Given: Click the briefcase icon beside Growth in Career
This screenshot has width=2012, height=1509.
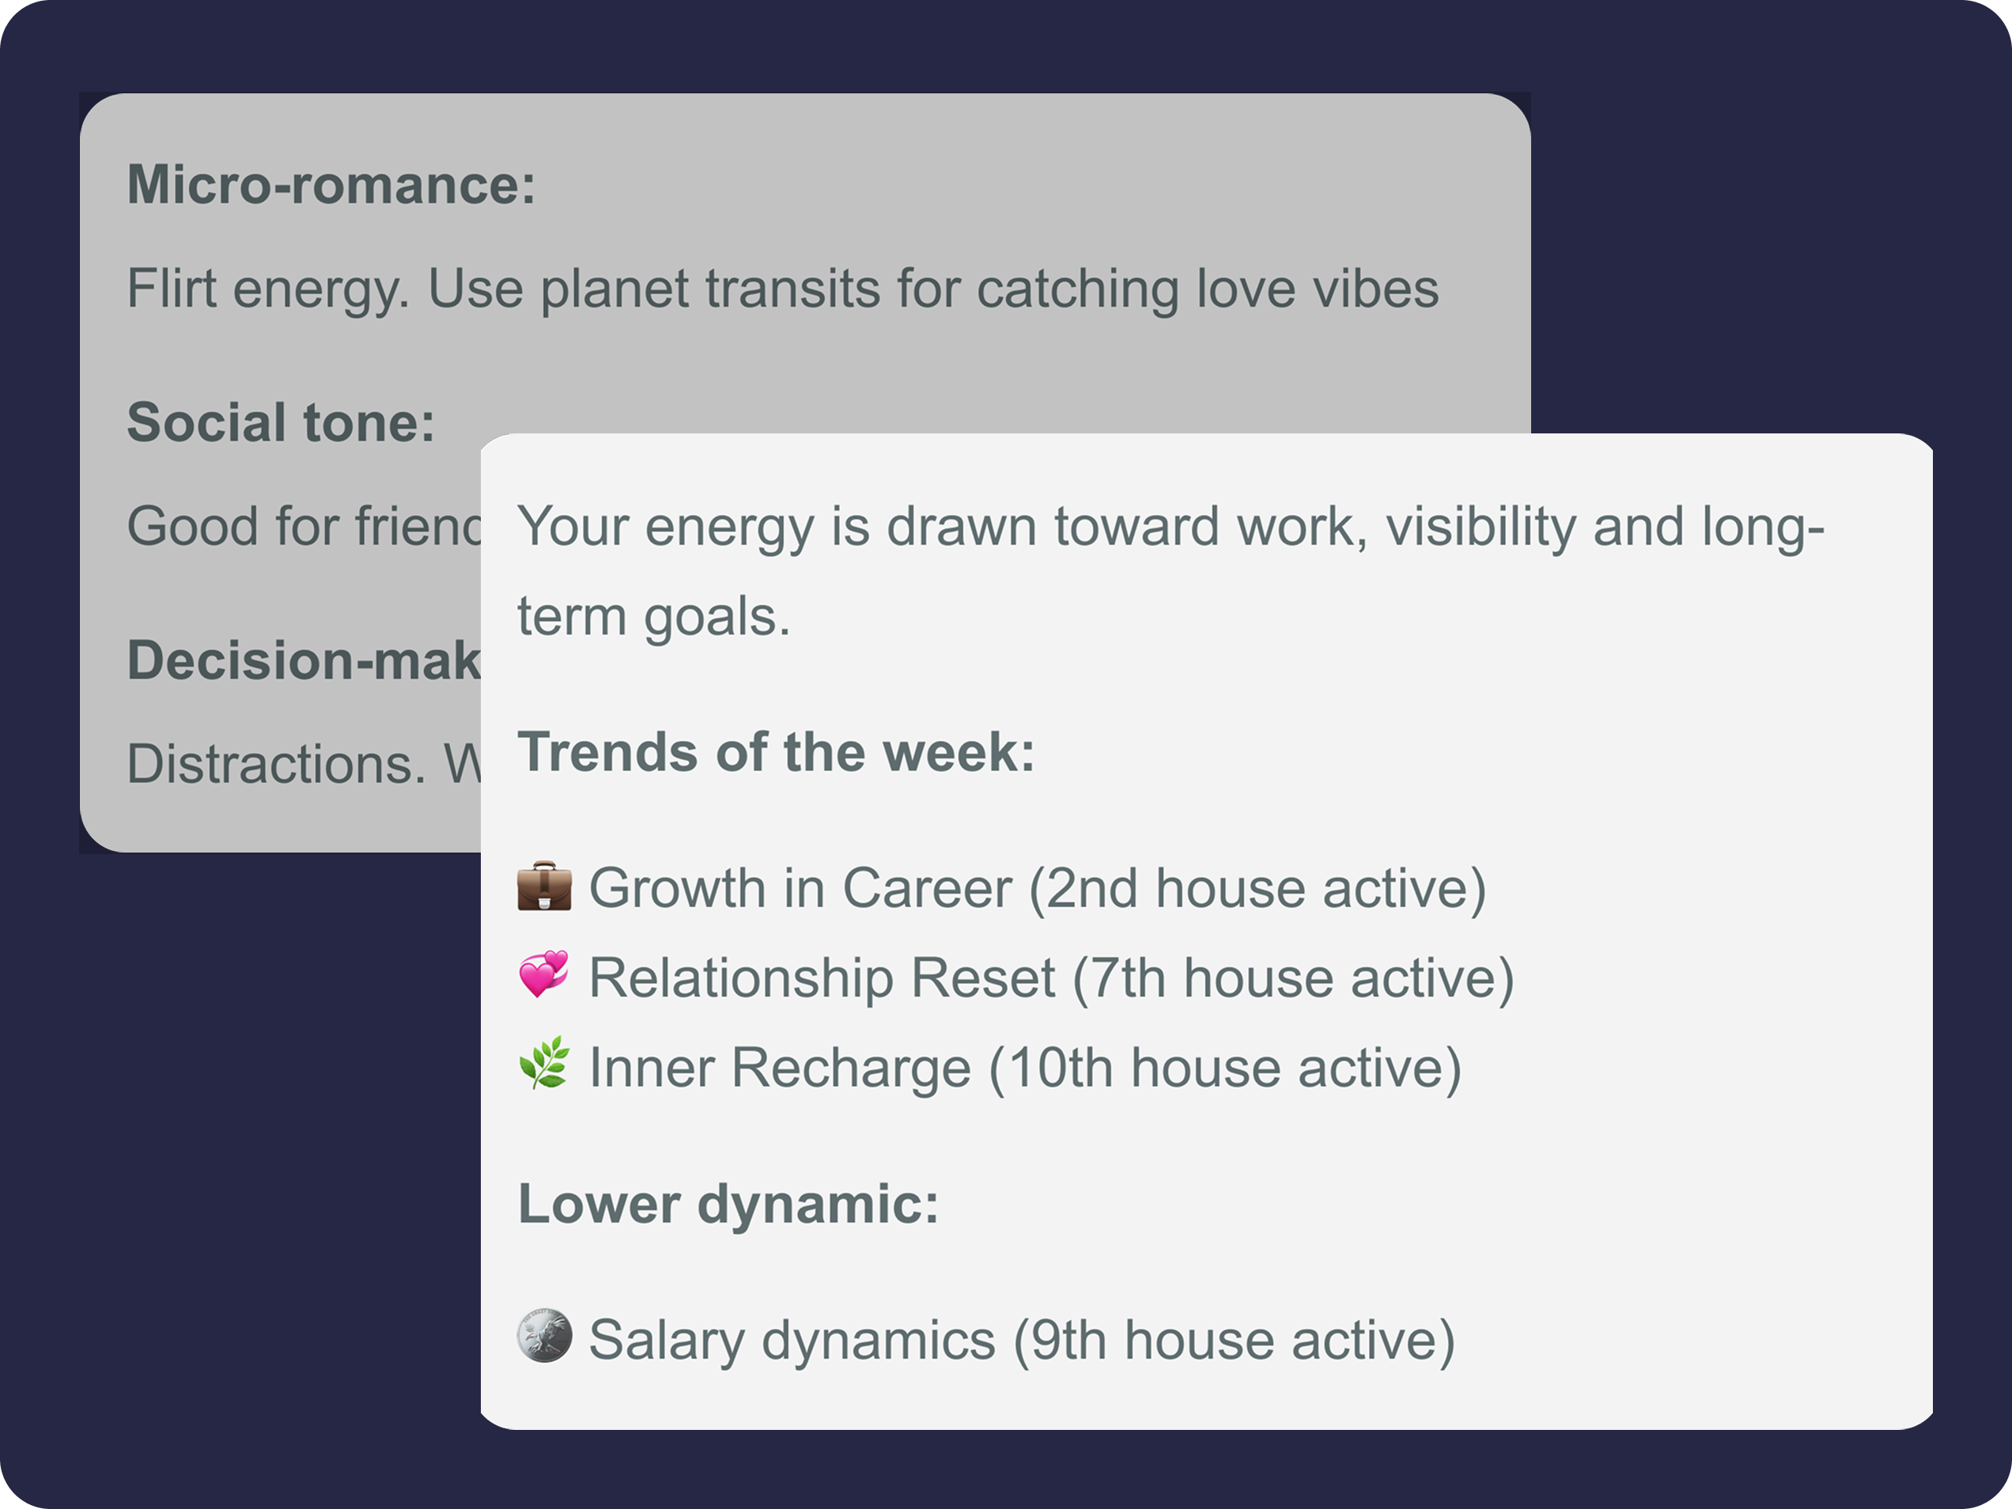Looking at the screenshot, I should point(544,887).
